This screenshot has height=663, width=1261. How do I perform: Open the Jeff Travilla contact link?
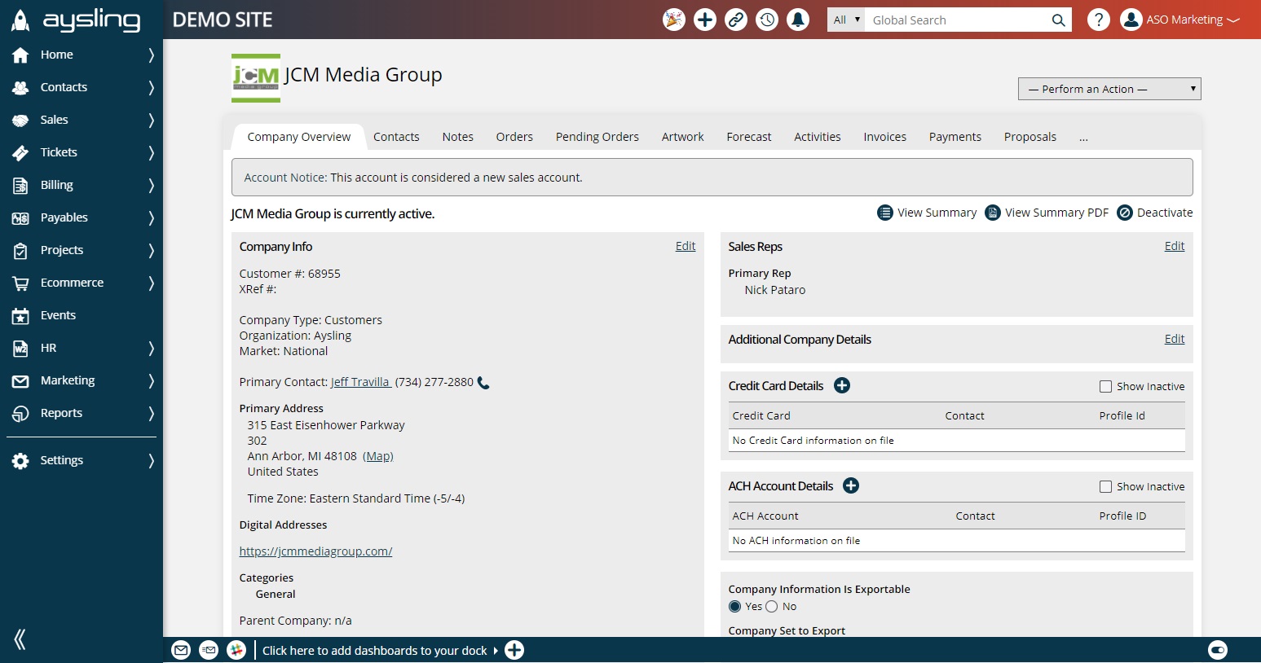click(360, 382)
